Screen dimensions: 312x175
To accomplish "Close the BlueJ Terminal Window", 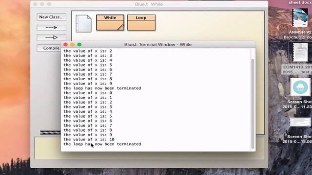I will click(65, 44).
